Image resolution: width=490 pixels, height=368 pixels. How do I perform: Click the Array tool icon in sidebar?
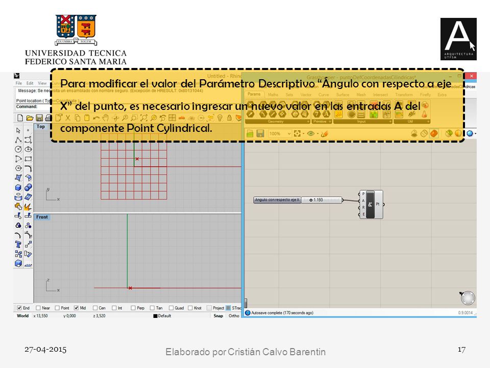tap(18, 254)
